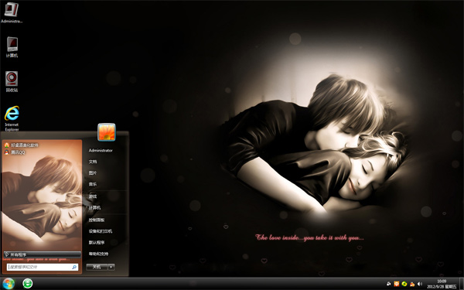Click the 关机 shutdown button
Image resolution: width=464 pixels, height=290 pixels.
97,267
